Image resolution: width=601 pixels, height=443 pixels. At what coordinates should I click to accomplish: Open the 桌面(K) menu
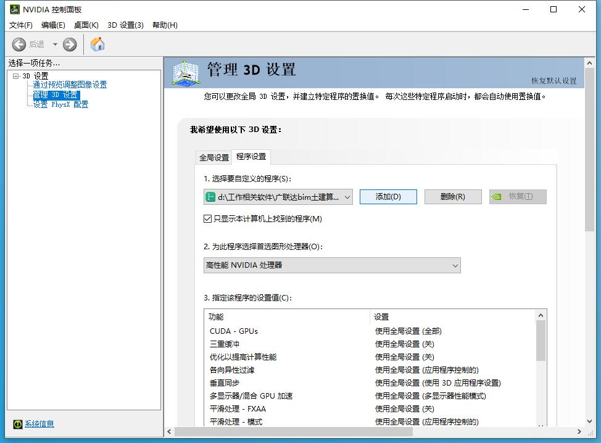pyautogui.click(x=86, y=25)
